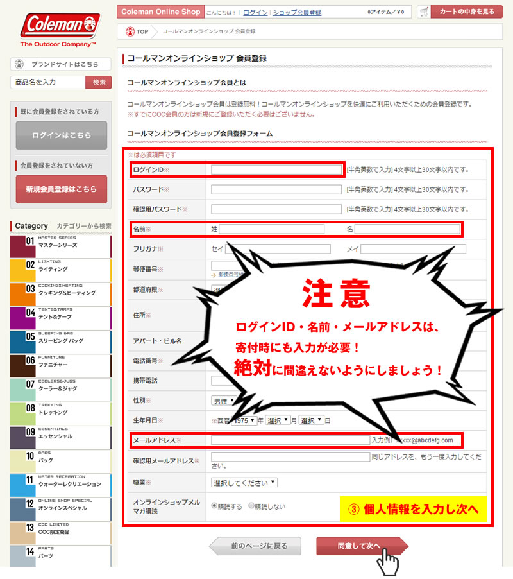The image size is (513, 579).
Task: Click the 検索 search button
Action: [99, 82]
